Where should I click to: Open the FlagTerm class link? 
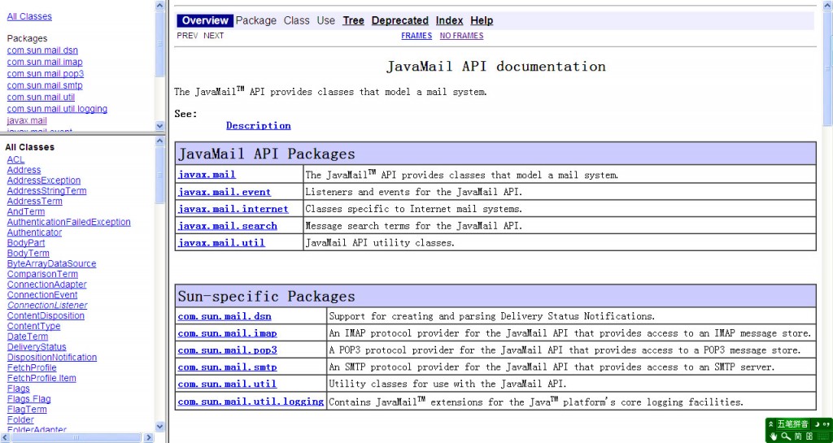27,409
